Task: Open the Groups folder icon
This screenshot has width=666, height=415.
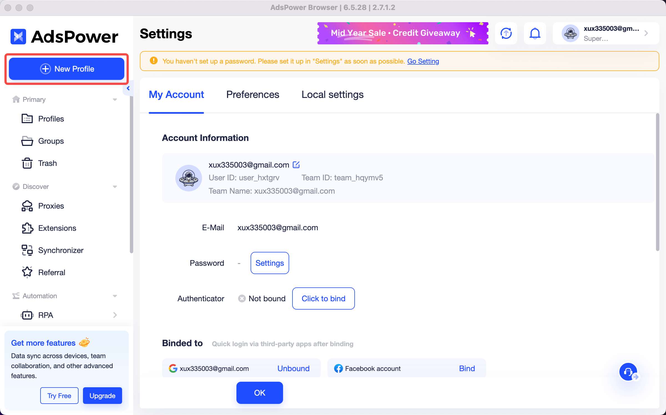Action: (27, 141)
